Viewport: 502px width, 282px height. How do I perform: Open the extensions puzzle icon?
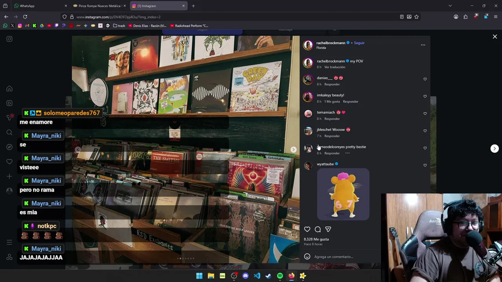click(x=466, y=17)
